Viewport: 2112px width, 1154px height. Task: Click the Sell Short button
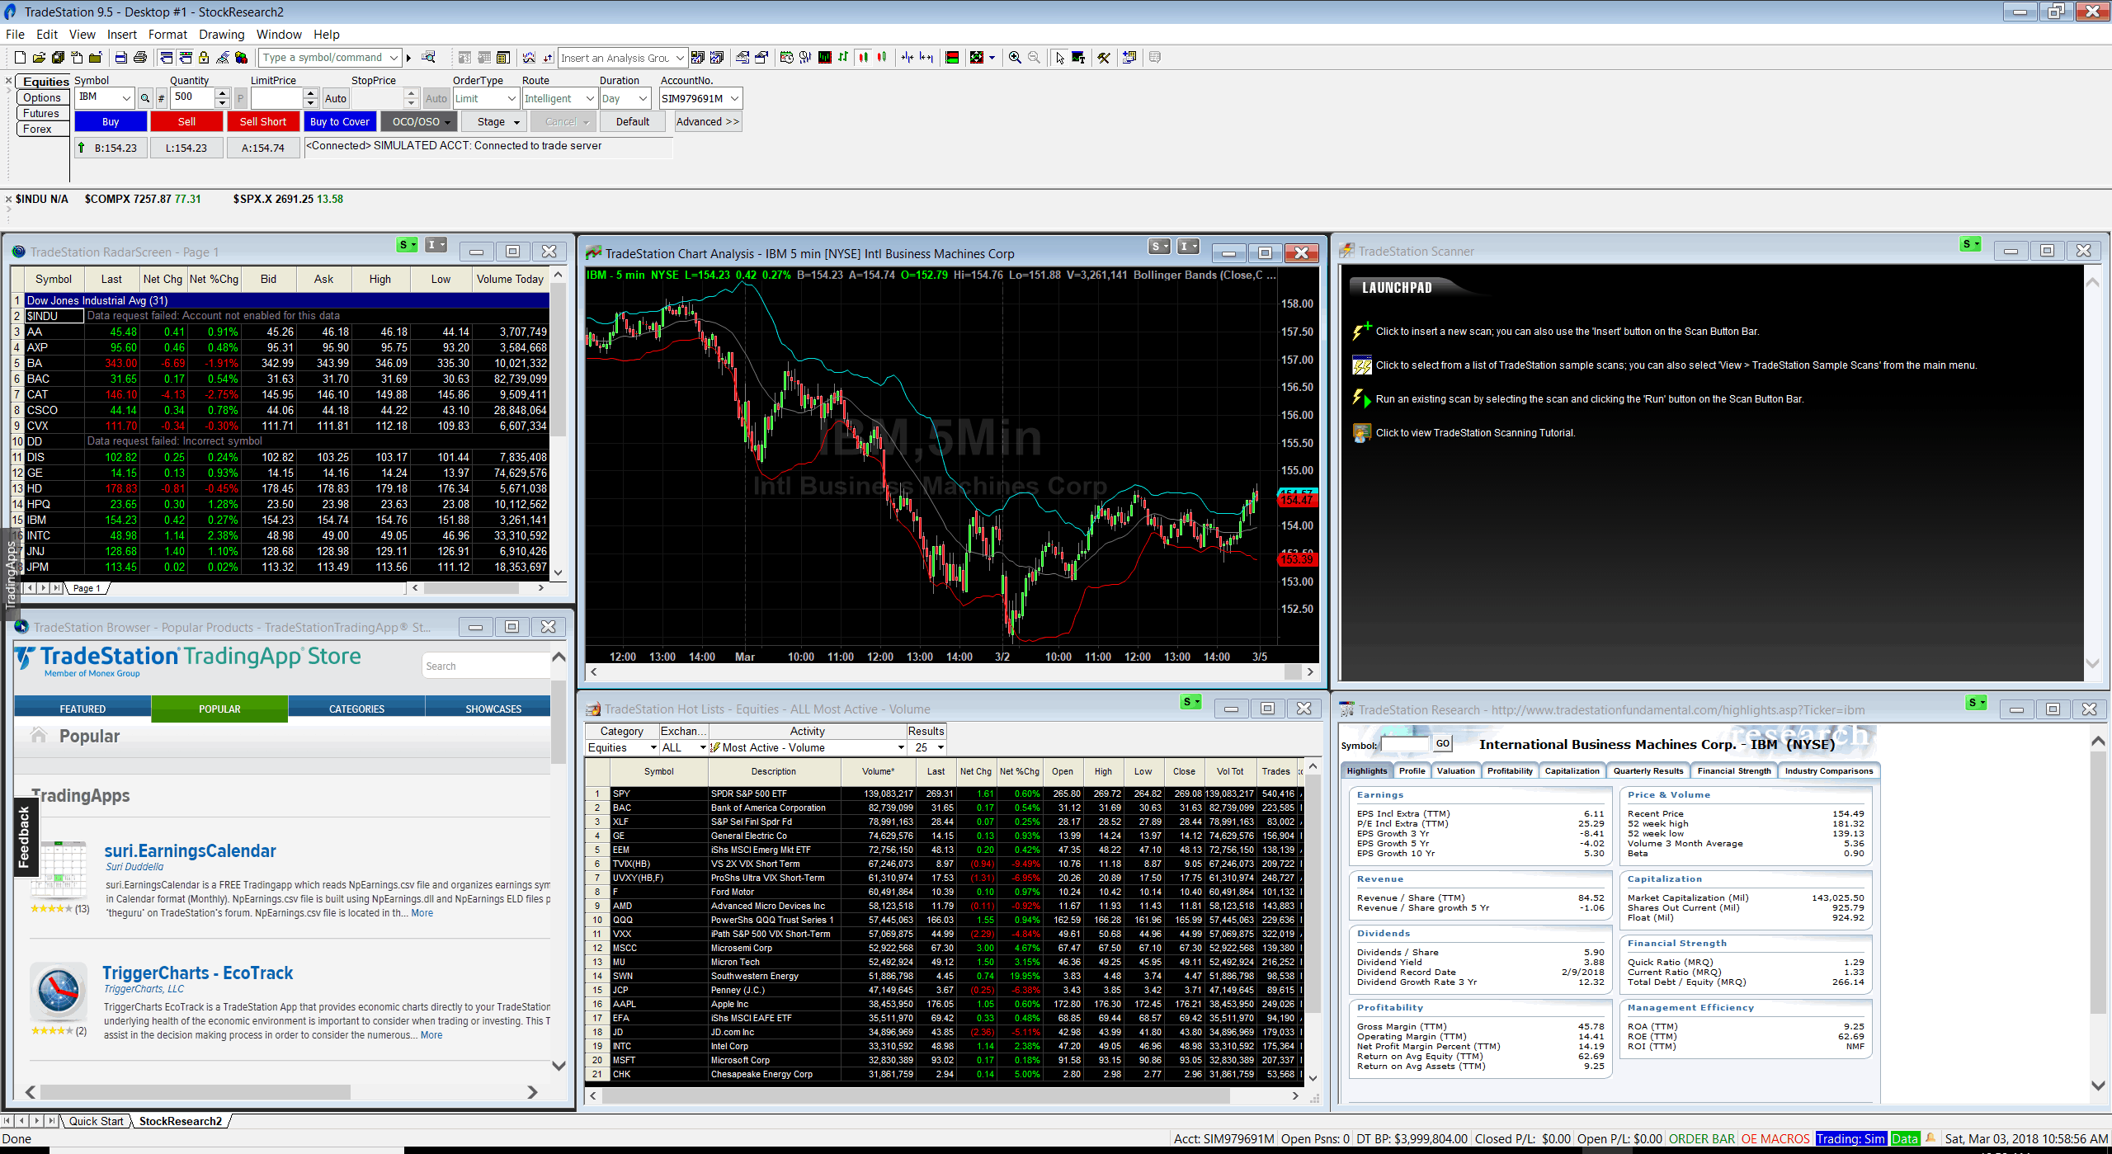click(263, 121)
